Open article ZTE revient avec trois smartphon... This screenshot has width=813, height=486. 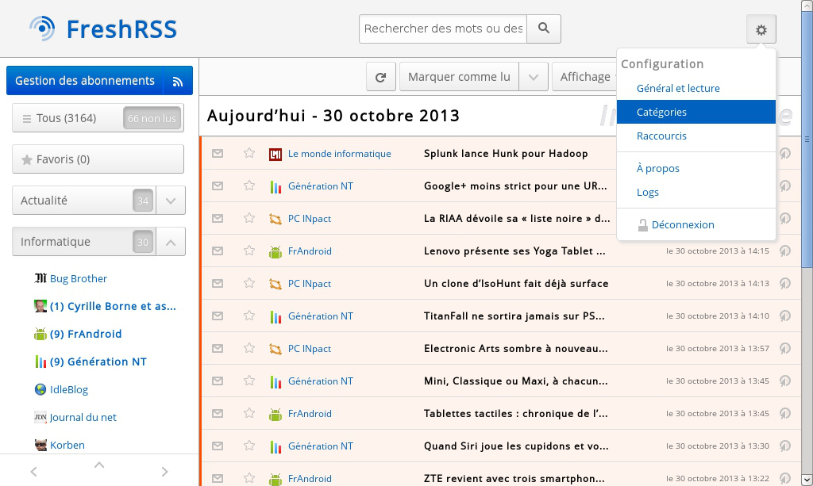[x=514, y=479]
